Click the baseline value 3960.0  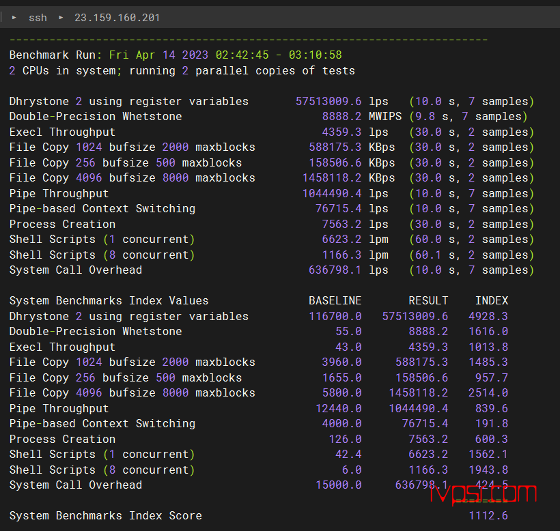[341, 362]
